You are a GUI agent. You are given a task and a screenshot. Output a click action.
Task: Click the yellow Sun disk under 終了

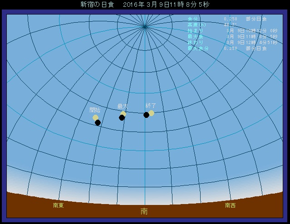(151, 113)
